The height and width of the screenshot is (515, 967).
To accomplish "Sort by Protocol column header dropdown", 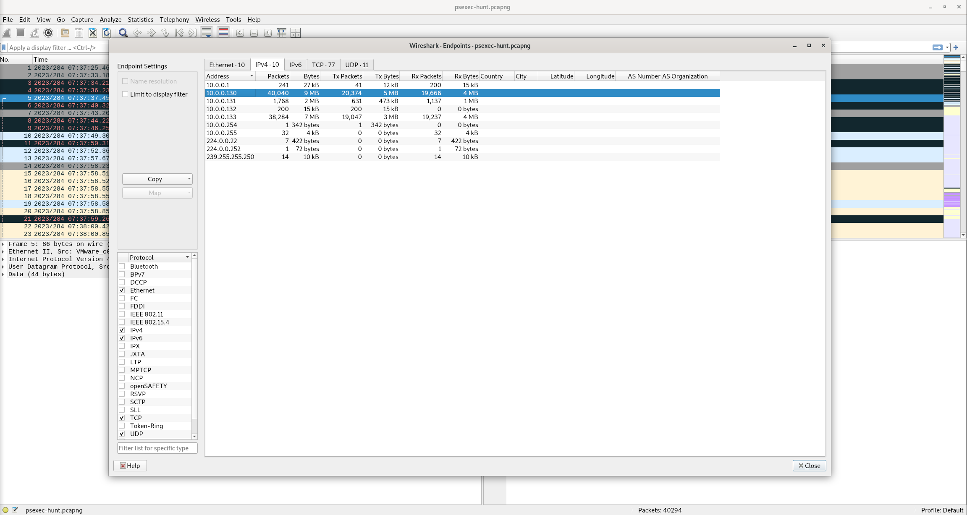I will coord(159,257).
